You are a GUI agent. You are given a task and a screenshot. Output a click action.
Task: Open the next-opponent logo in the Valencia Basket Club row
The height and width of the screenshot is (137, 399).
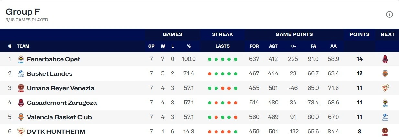click(x=385, y=117)
